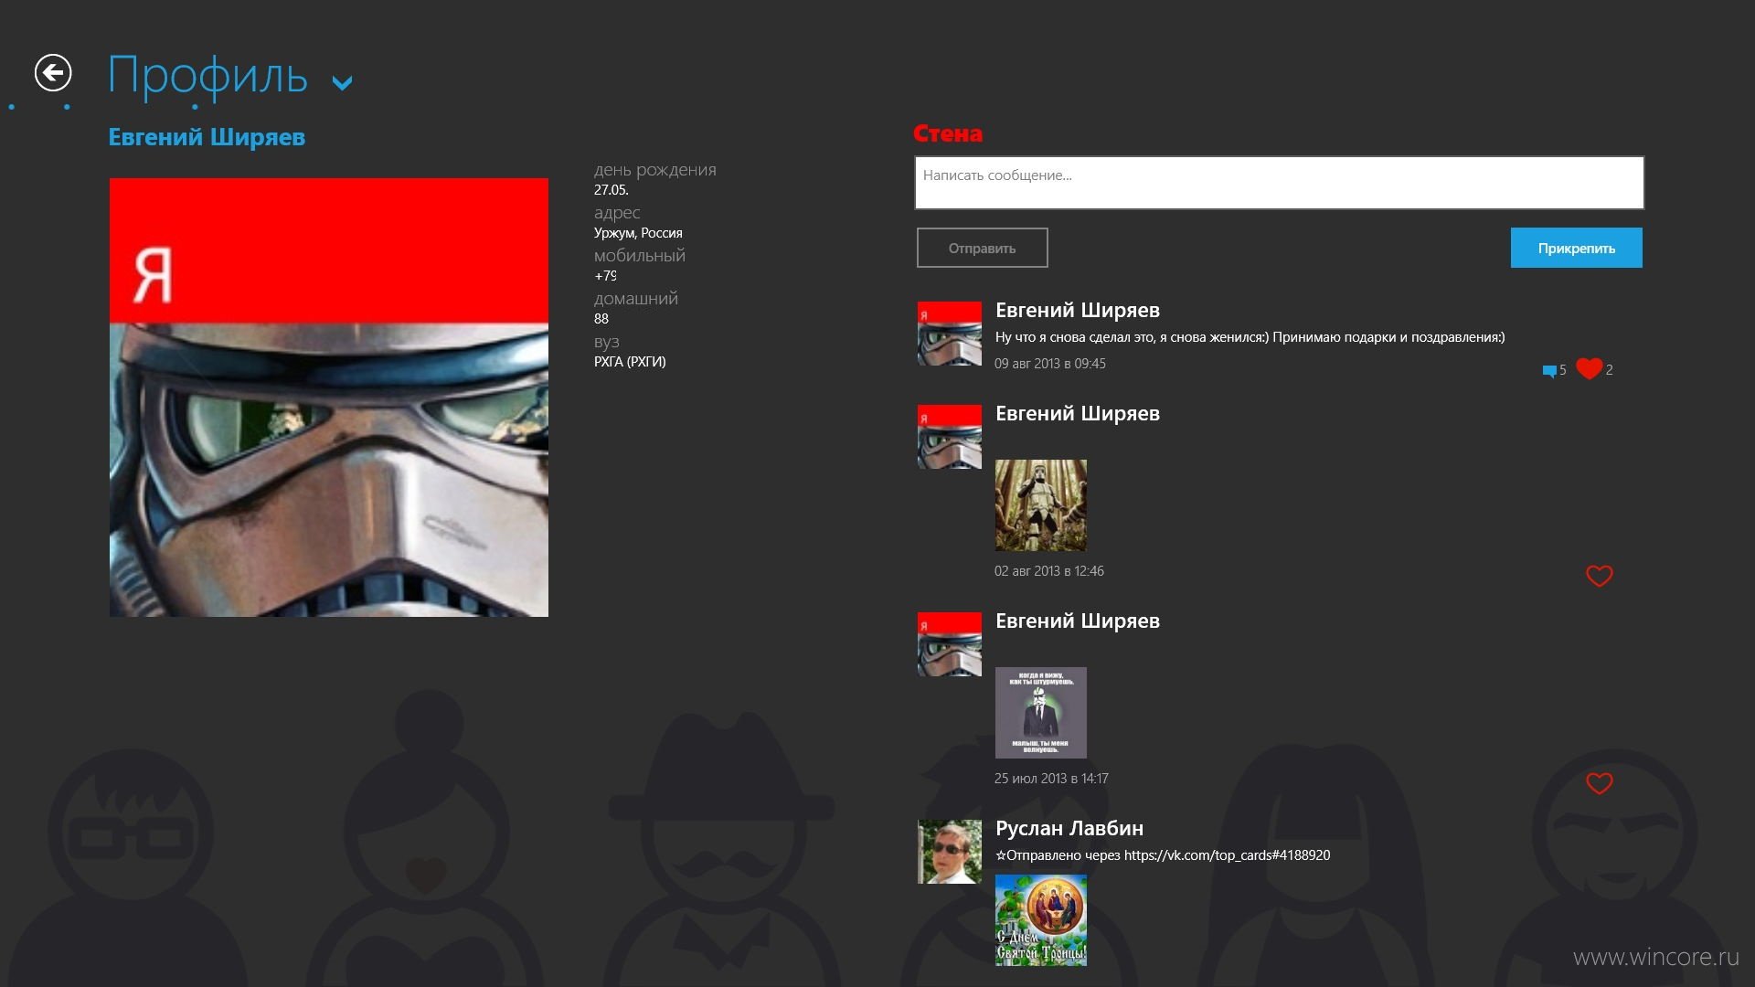Click the university value РХГА (РХГИ)
This screenshot has height=987, width=1755.
tap(630, 362)
